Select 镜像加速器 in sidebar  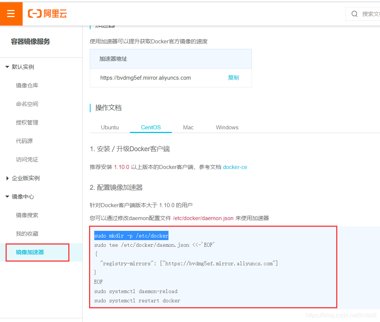click(30, 252)
